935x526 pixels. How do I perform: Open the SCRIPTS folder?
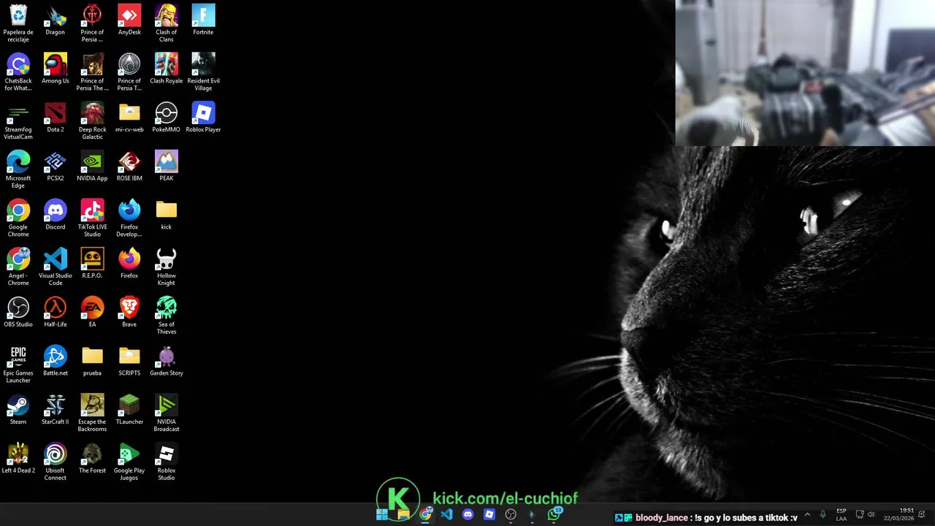point(129,361)
